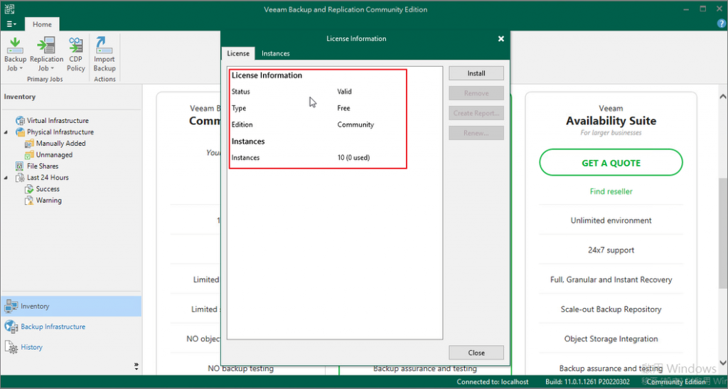
Task: Close License Information dialog with X
Action: [501, 39]
